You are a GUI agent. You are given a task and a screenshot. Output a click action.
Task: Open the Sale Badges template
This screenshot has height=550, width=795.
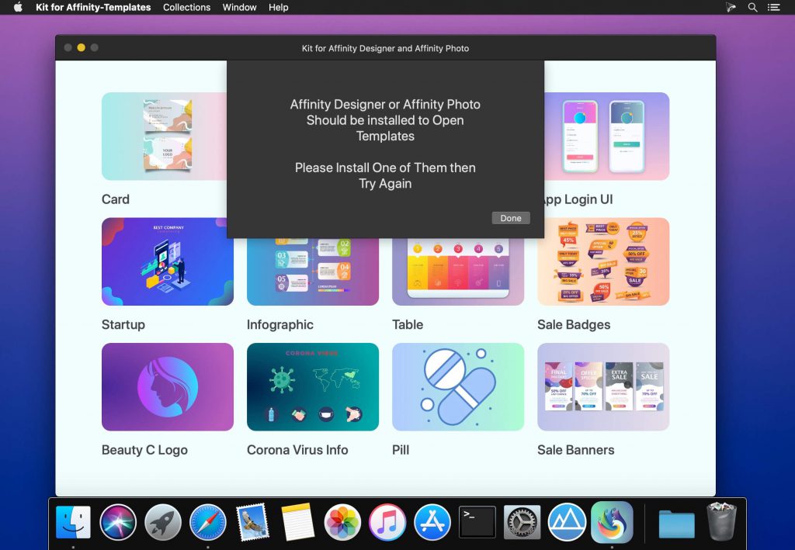(x=603, y=261)
